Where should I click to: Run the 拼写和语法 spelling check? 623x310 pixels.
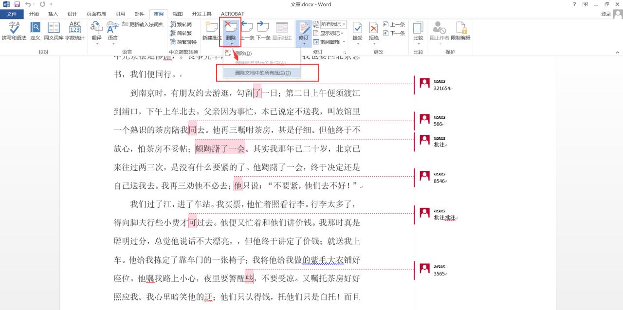[x=14, y=31]
